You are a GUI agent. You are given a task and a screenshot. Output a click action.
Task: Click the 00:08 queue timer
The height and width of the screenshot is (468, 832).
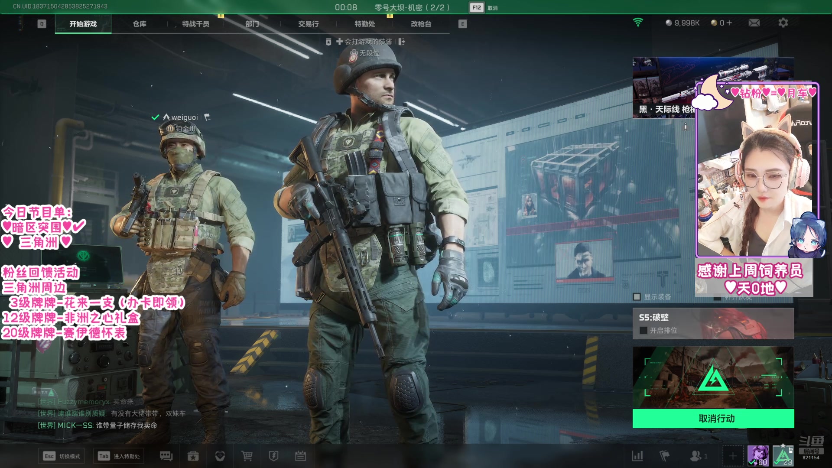346,7
